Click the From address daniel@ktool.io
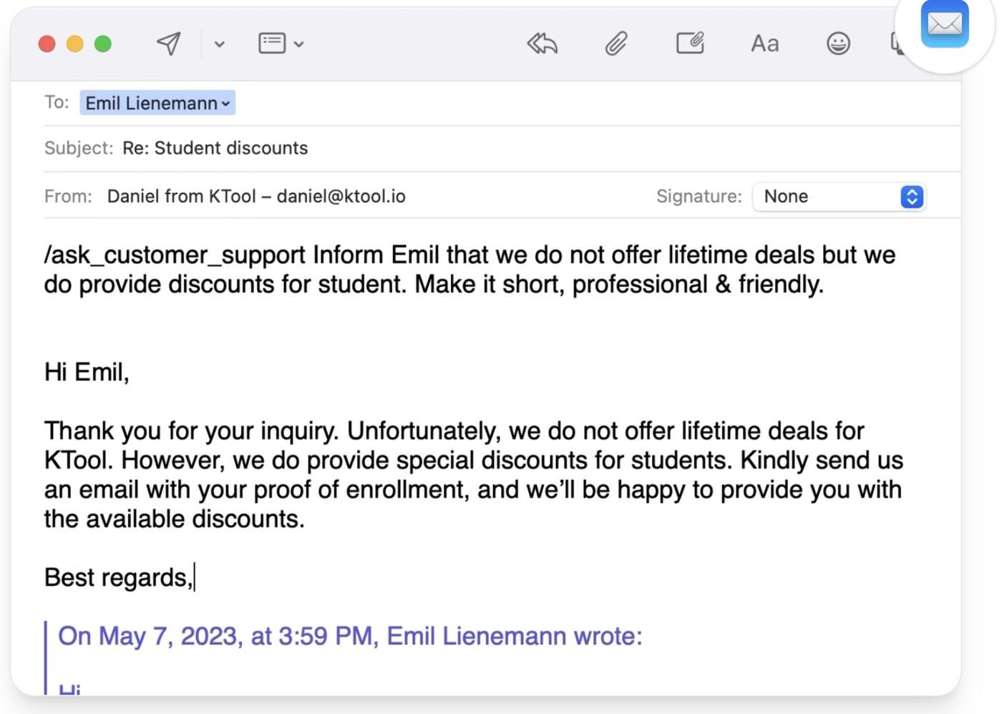This screenshot has height=714, width=1002. (x=341, y=197)
